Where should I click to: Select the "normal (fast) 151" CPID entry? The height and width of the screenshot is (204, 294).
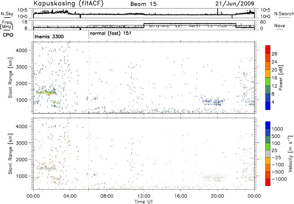(x=111, y=34)
